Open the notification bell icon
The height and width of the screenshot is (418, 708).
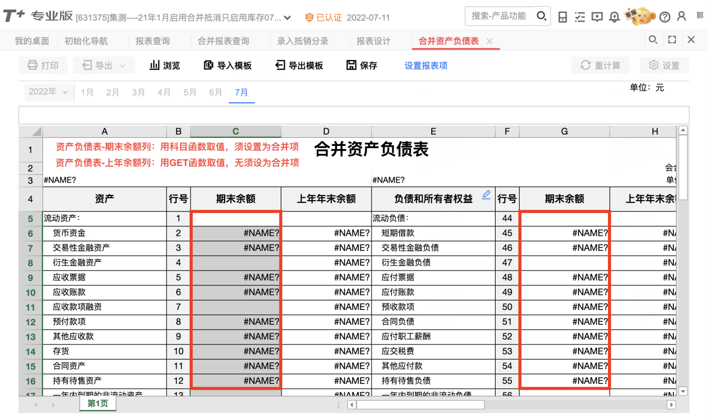pyautogui.click(x=614, y=17)
